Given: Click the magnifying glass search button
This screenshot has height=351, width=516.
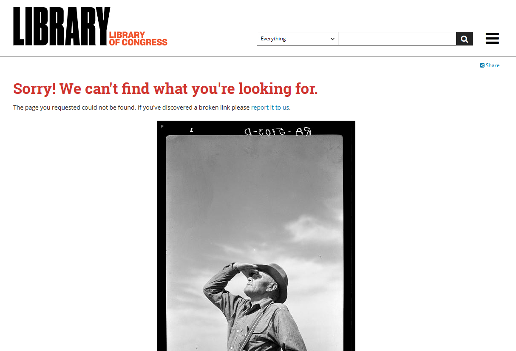Looking at the screenshot, I should point(465,39).
